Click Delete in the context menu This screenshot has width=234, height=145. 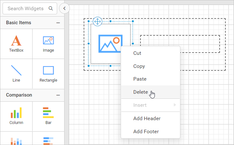tap(140, 92)
